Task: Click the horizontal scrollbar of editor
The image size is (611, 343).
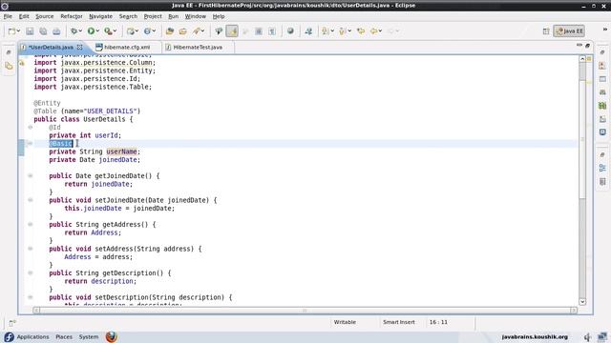Action: (305, 310)
